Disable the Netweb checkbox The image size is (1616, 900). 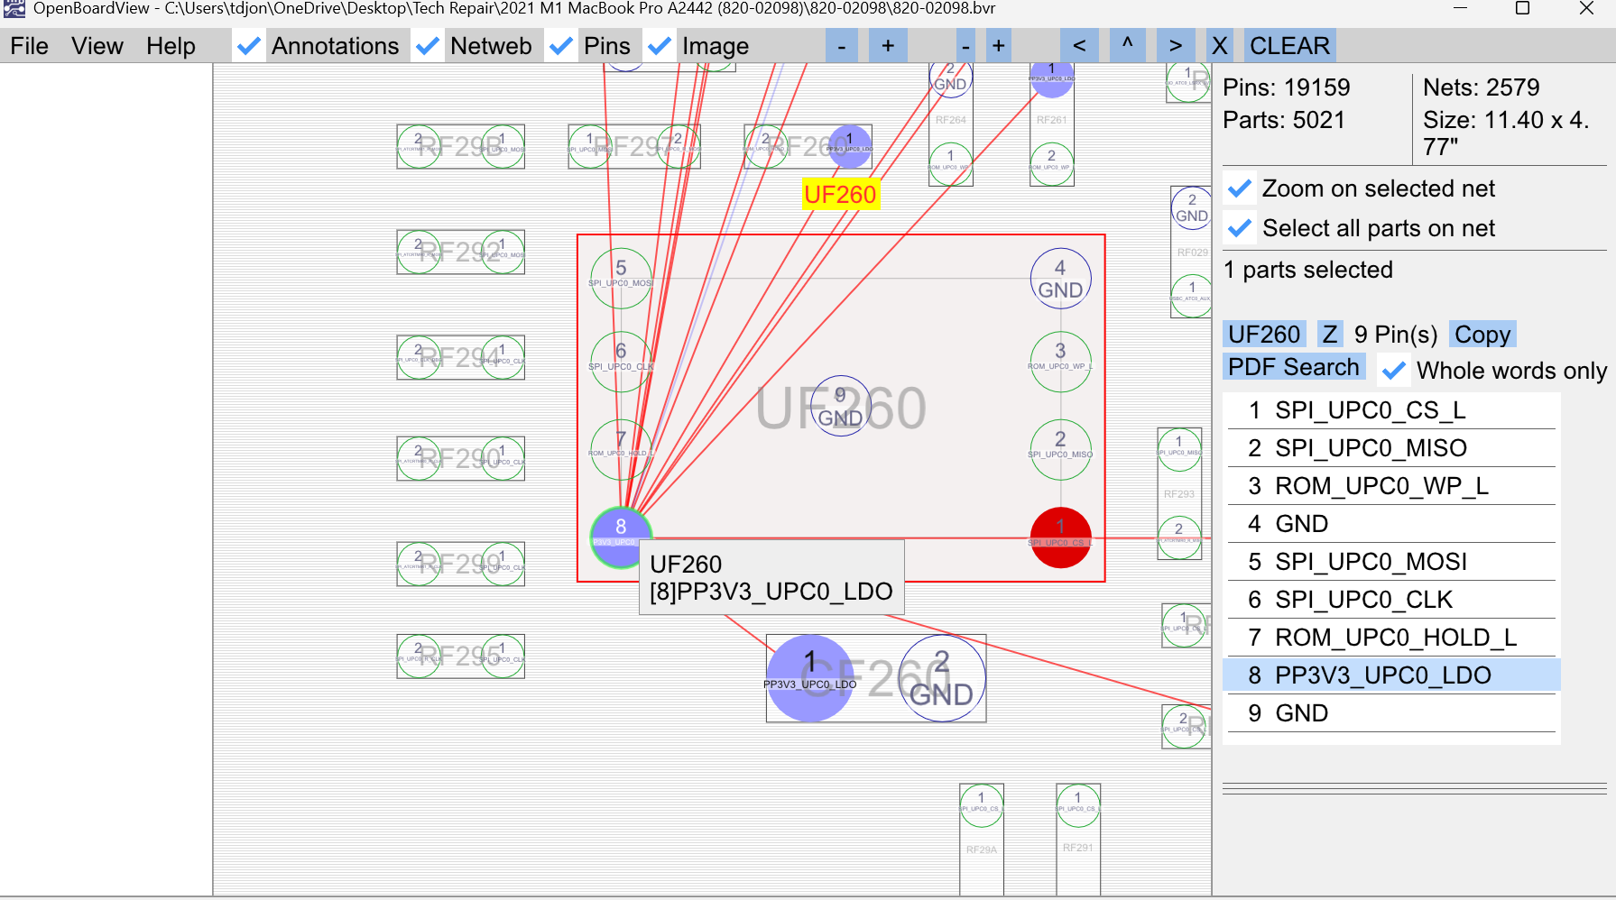point(428,46)
